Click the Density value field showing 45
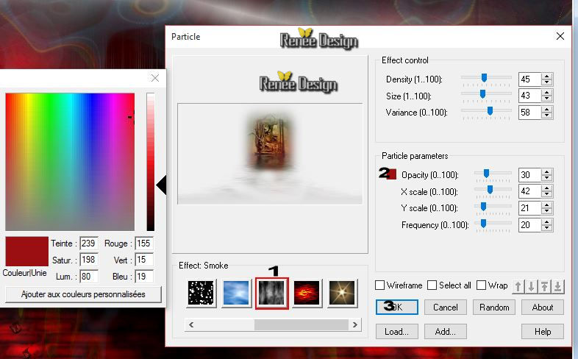This screenshot has height=359, width=578. [529, 79]
